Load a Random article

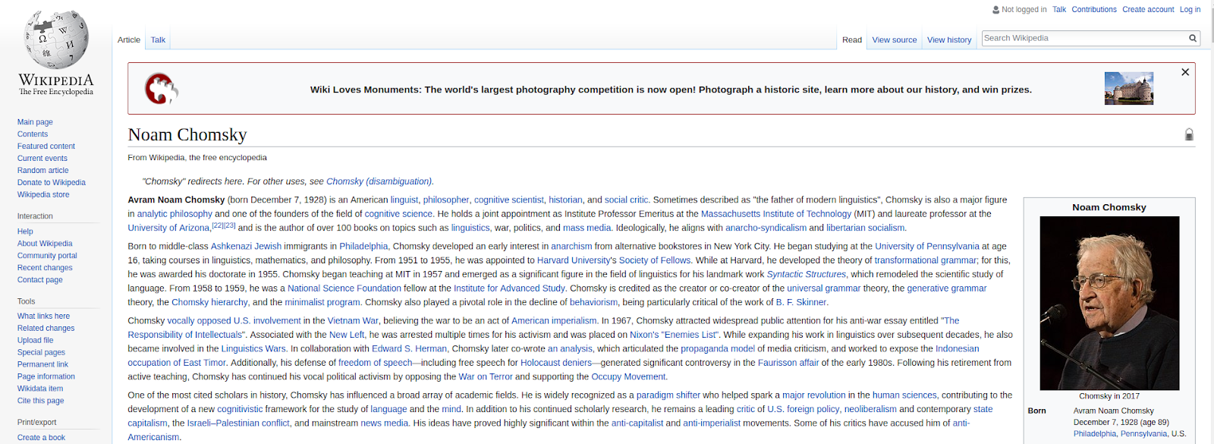point(43,171)
